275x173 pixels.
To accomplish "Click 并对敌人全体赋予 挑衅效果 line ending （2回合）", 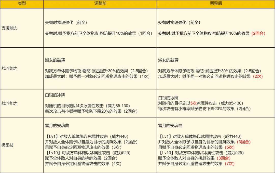I will tap(91, 142).
